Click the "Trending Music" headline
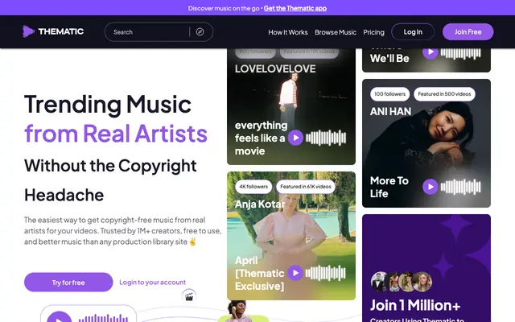515x322 pixels. pos(108,105)
